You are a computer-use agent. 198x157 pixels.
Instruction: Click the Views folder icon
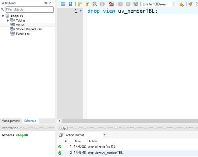tap(12, 25)
